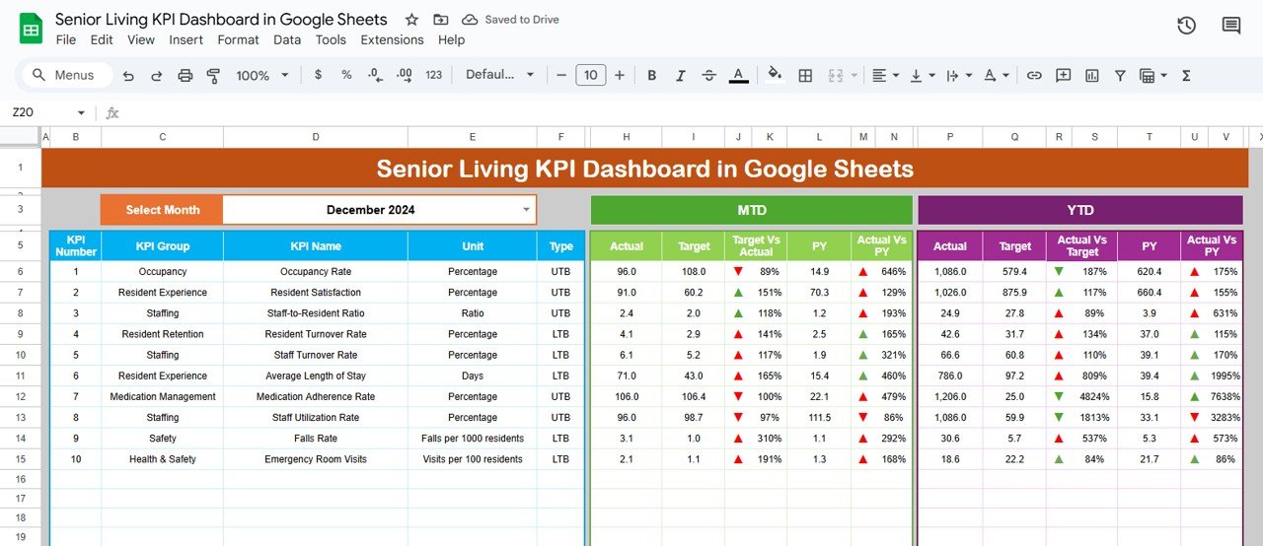Toggle bold formatting
Viewport: 1263px width, 546px height.
coord(651,76)
